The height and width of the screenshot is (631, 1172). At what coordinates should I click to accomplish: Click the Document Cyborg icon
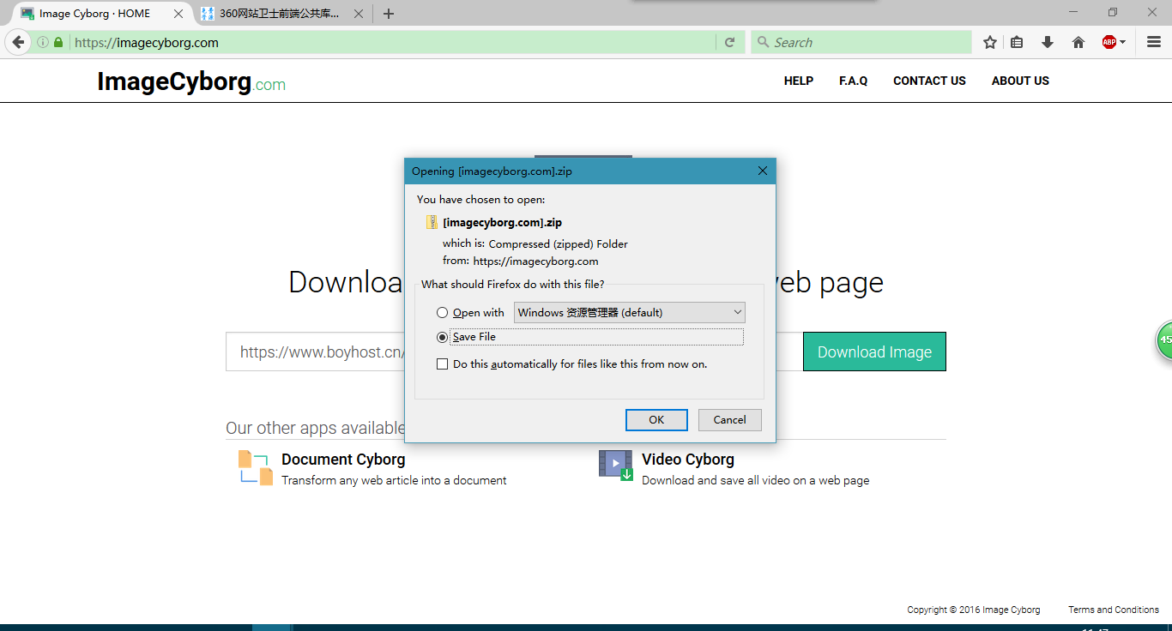[x=256, y=468]
